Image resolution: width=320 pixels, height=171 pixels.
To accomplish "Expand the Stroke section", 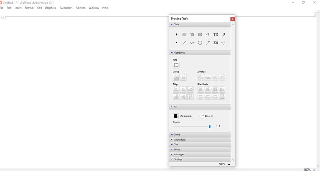I will coord(200,135).
